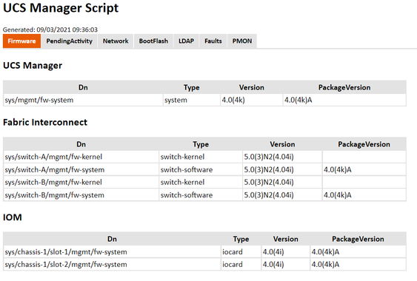This screenshot has height=281, width=417.
Task: Click PackageVersion header in UCS Manager table
Action: coord(344,87)
